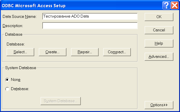180x112 pixels.
Task: Start the Compact... database function
Action: [x=117, y=52]
